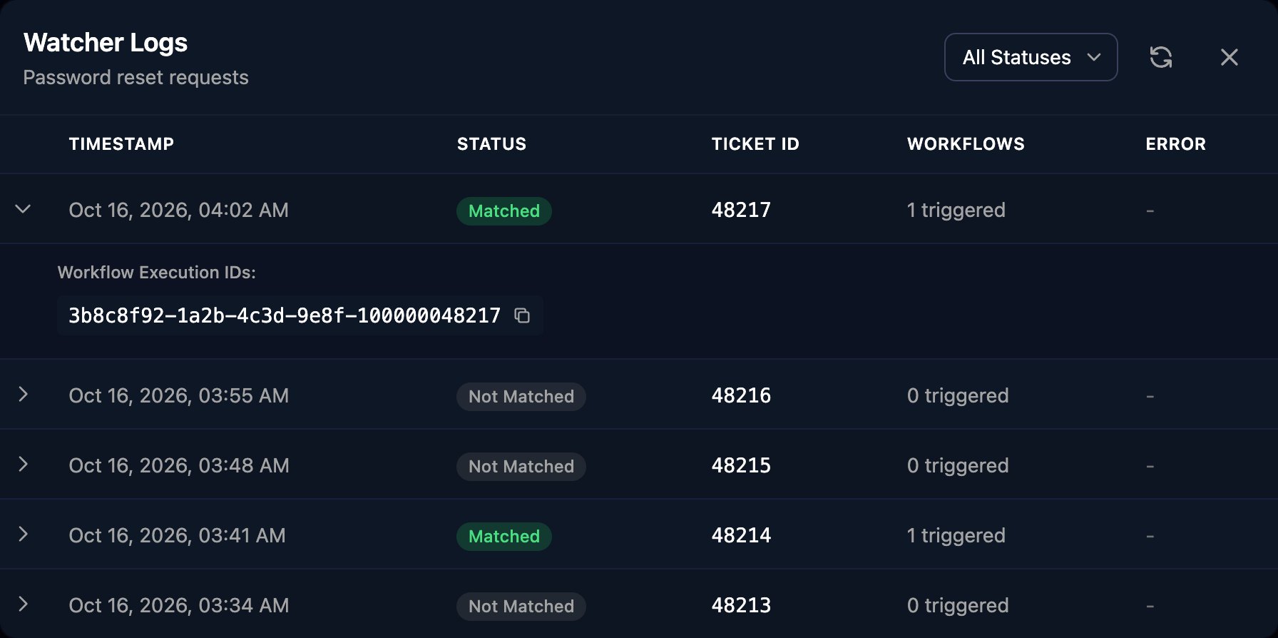
Task: Click the Not Matched badge for ticket 48213
Action: pyautogui.click(x=521, y=607)
